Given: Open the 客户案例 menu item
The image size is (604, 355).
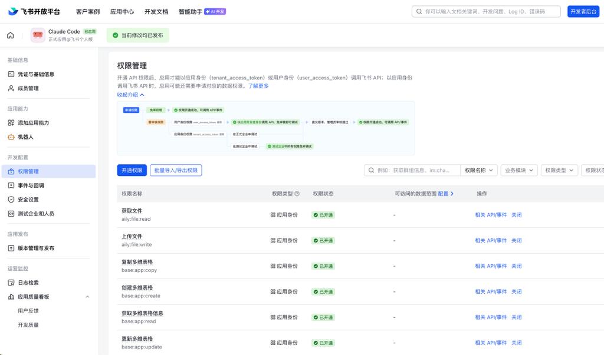Looking at the screenshot, I should (x=88, y=11).
